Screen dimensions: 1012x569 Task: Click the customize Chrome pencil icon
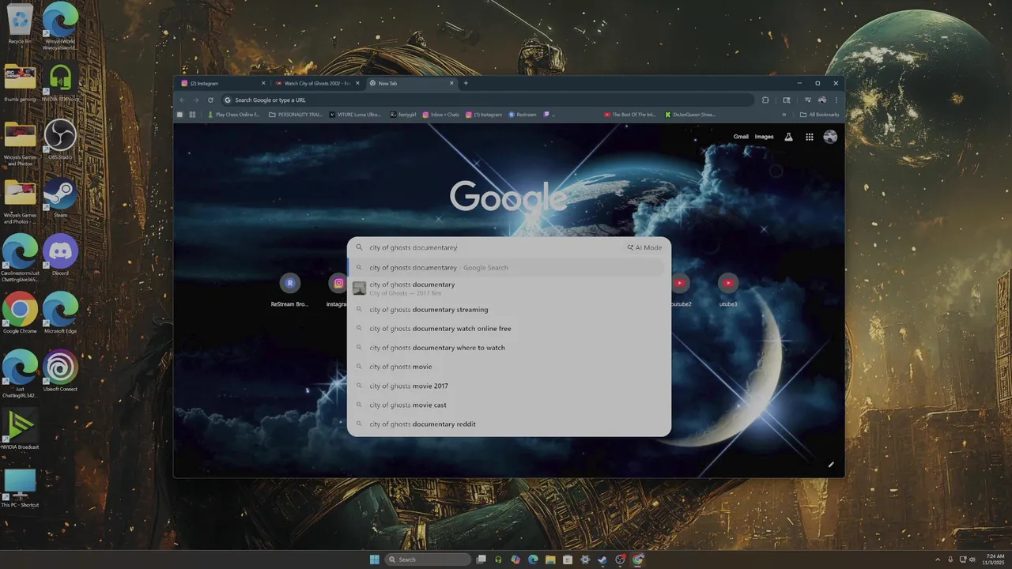pyautogui.click(x=831, y=465)
